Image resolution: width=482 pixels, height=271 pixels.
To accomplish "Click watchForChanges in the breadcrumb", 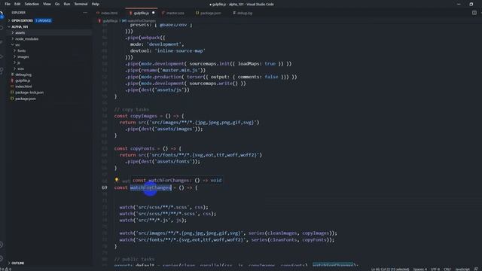I will pyautogui.click(x=142, y=21).
